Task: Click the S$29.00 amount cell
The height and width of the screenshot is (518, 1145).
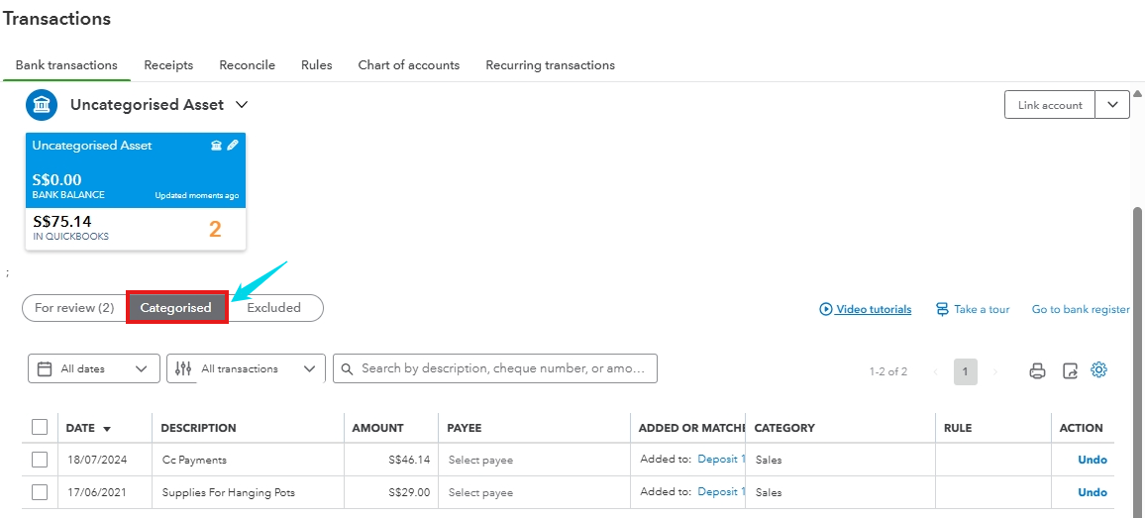Action: click(x=409, y=492)
